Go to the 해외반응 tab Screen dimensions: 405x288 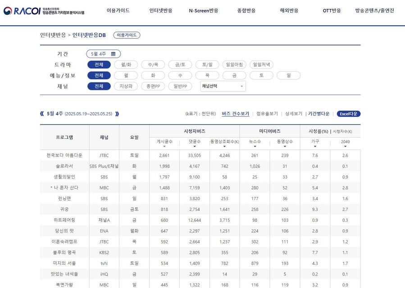coord(289,10)
